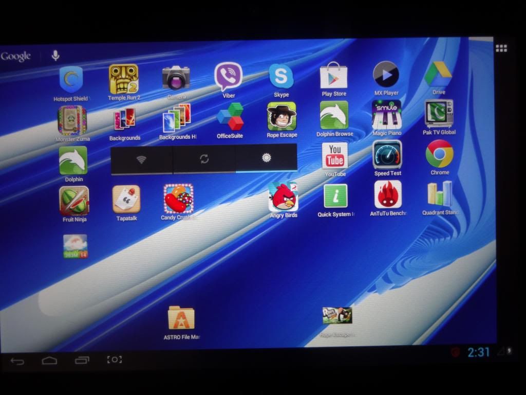Toggle Wi-Fi in the power control widget
The width and height of the screenshot is (526, 395).
pyautogui.click(x=142, y=159)
